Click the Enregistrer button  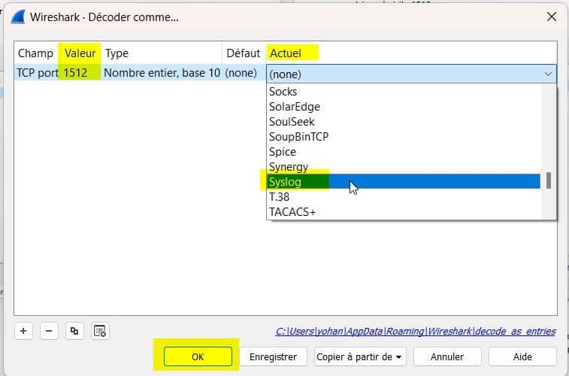[x=274, y=356]
